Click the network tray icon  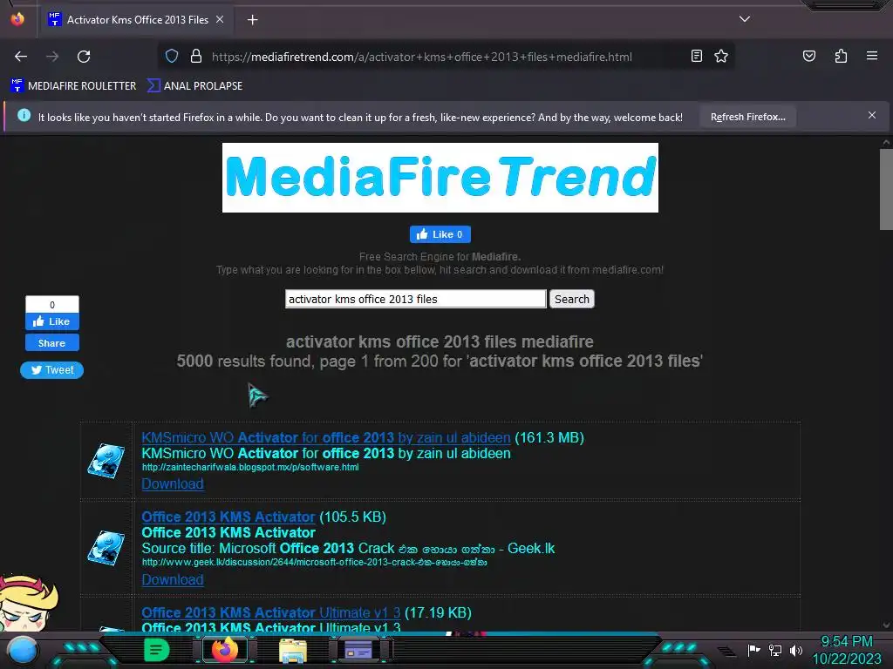pos(774,650)
